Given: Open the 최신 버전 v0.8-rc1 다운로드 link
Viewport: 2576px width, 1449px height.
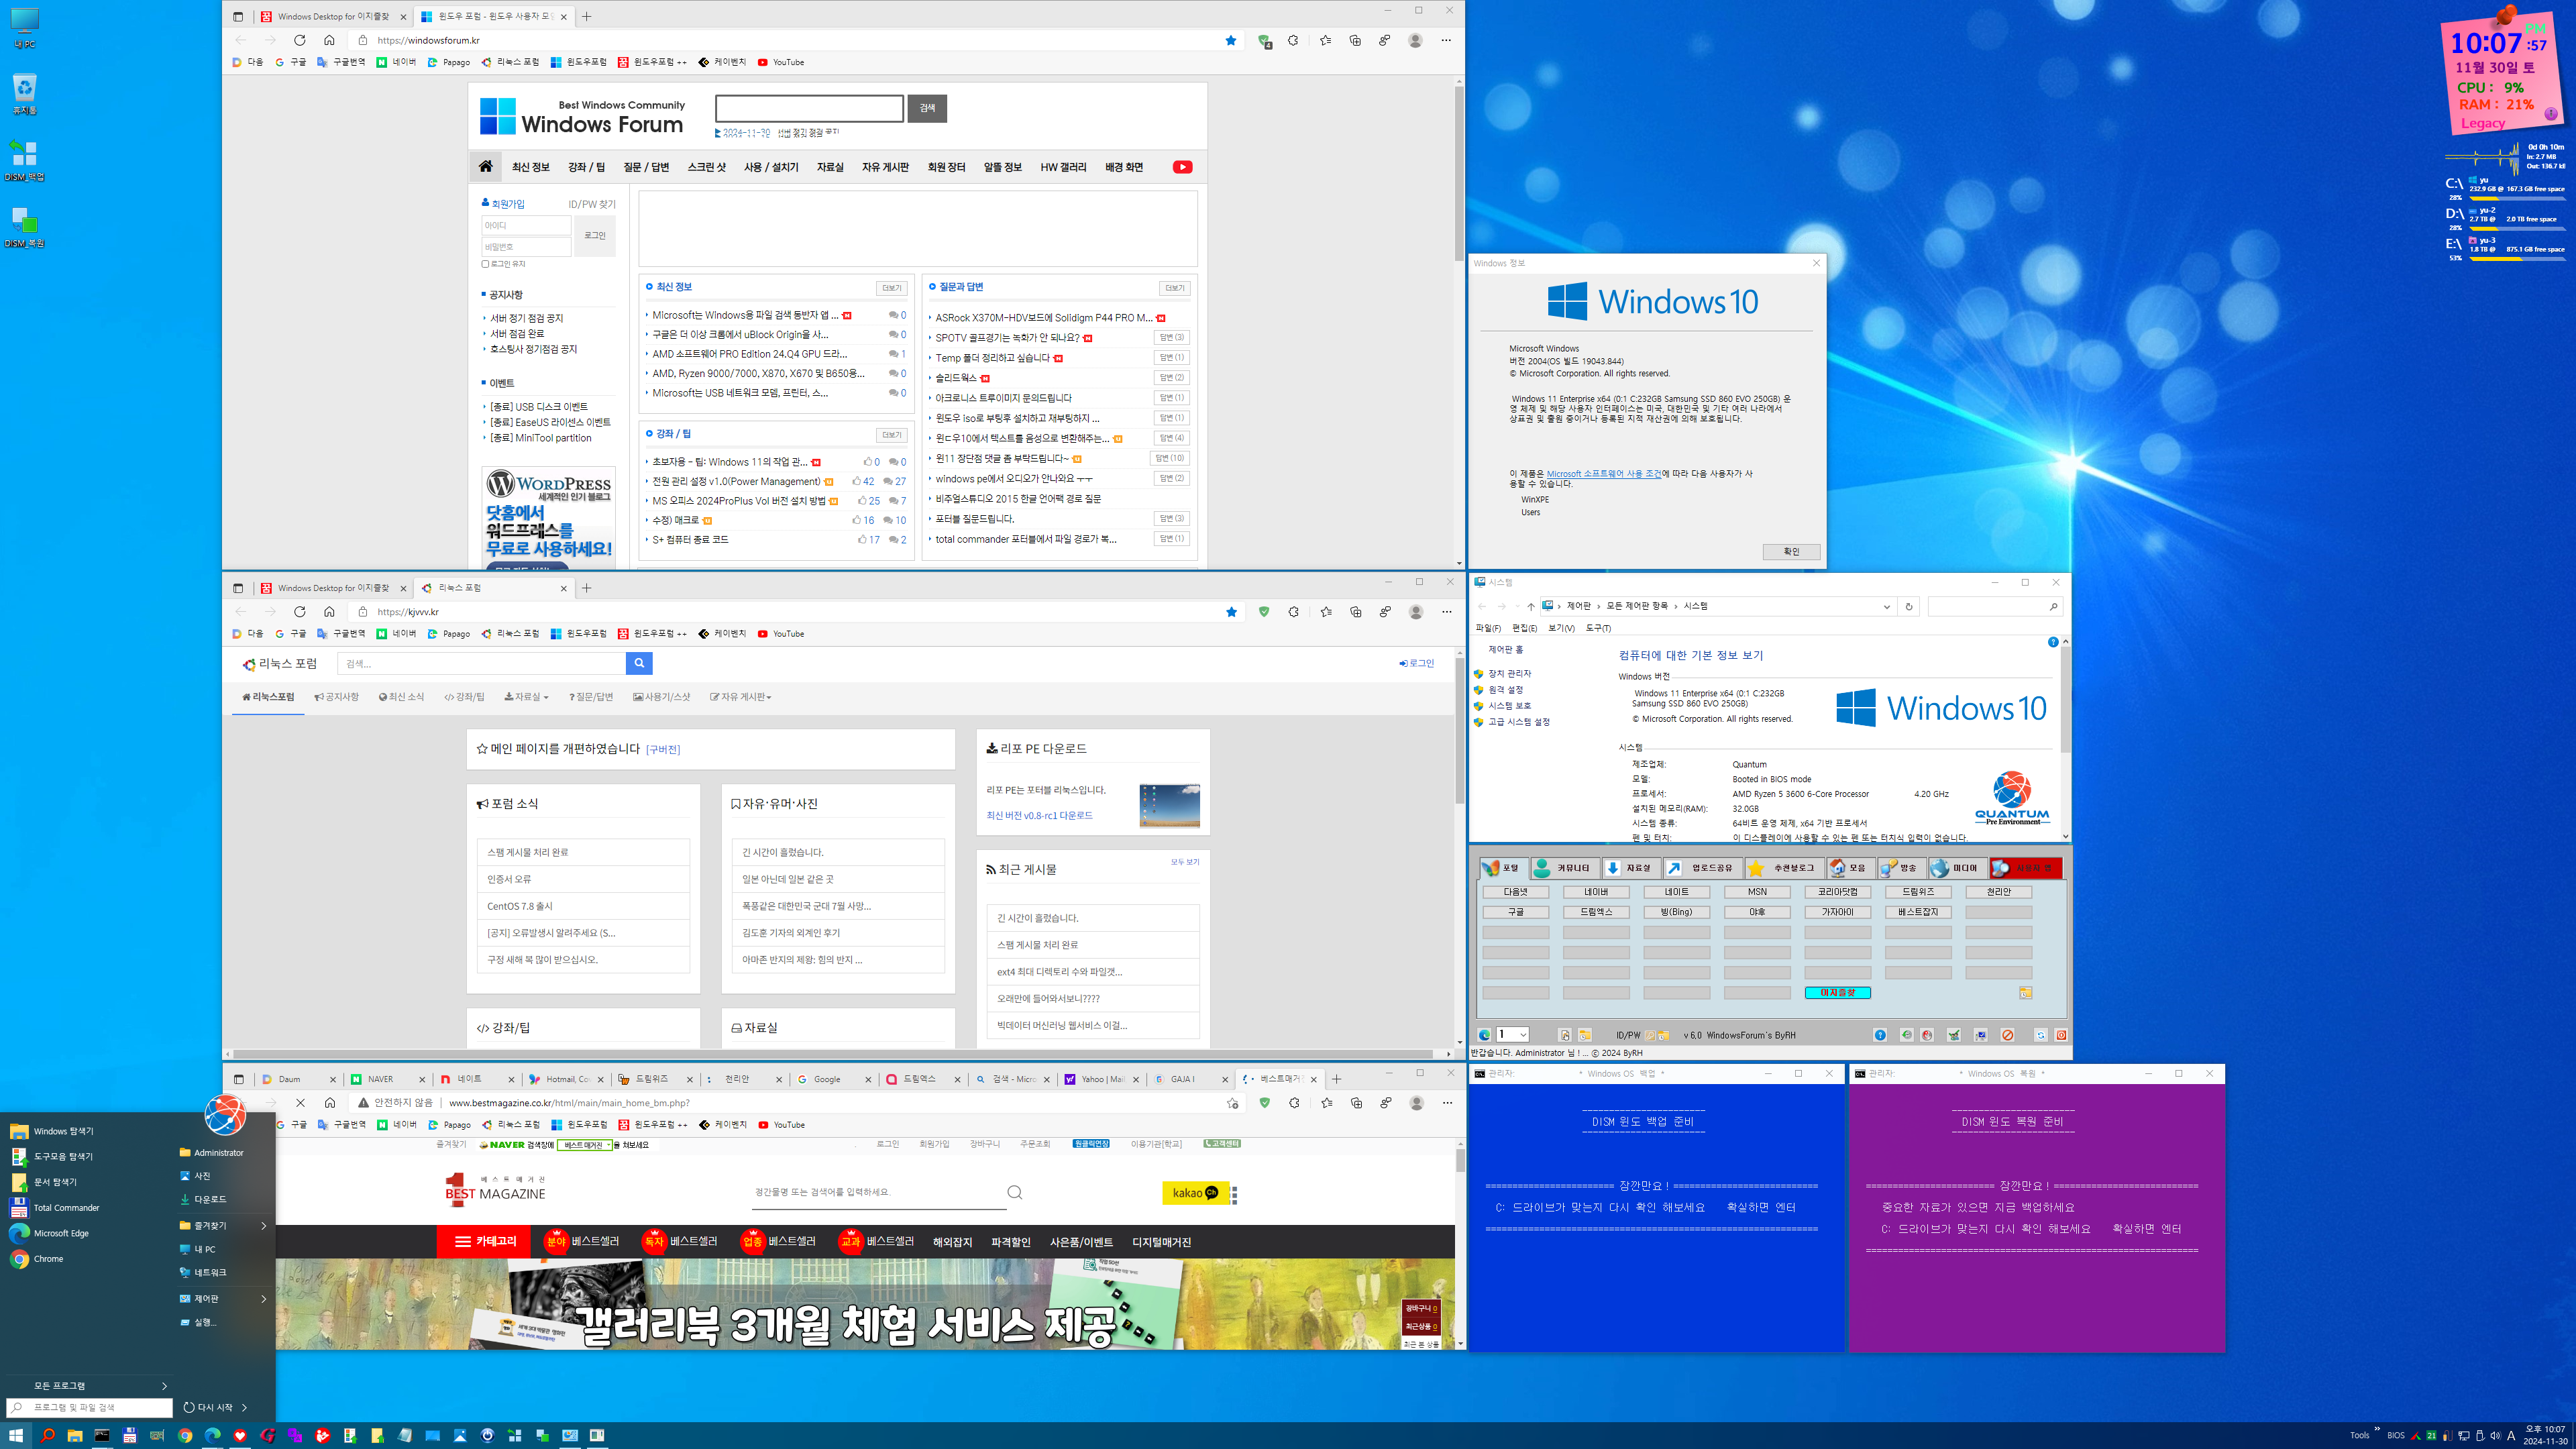Looking at the screenshot, I should 1039,816.
